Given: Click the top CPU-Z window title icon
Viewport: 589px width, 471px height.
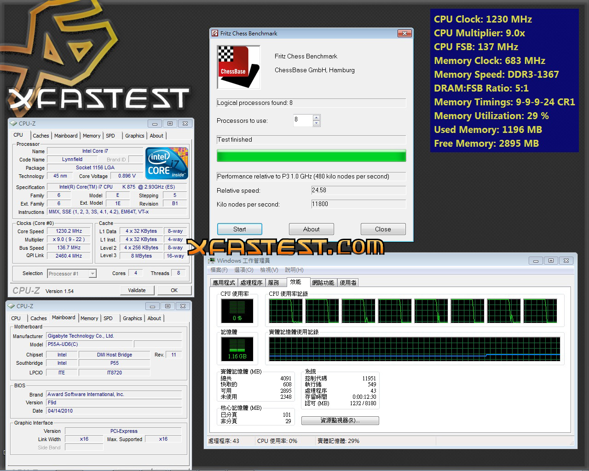Looking at the screenshot, I should 13,124.
